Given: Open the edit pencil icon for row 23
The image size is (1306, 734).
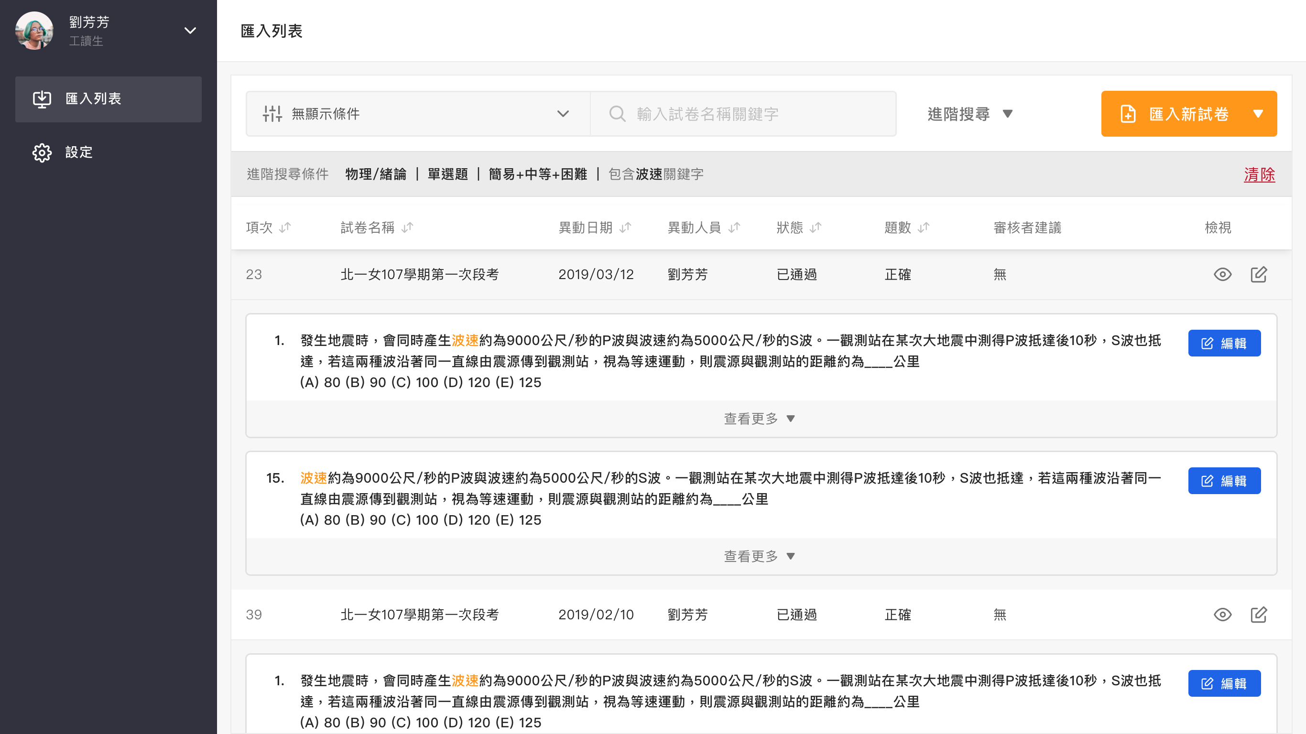Looking at the screenshot, I should (x=1258, y=274).
